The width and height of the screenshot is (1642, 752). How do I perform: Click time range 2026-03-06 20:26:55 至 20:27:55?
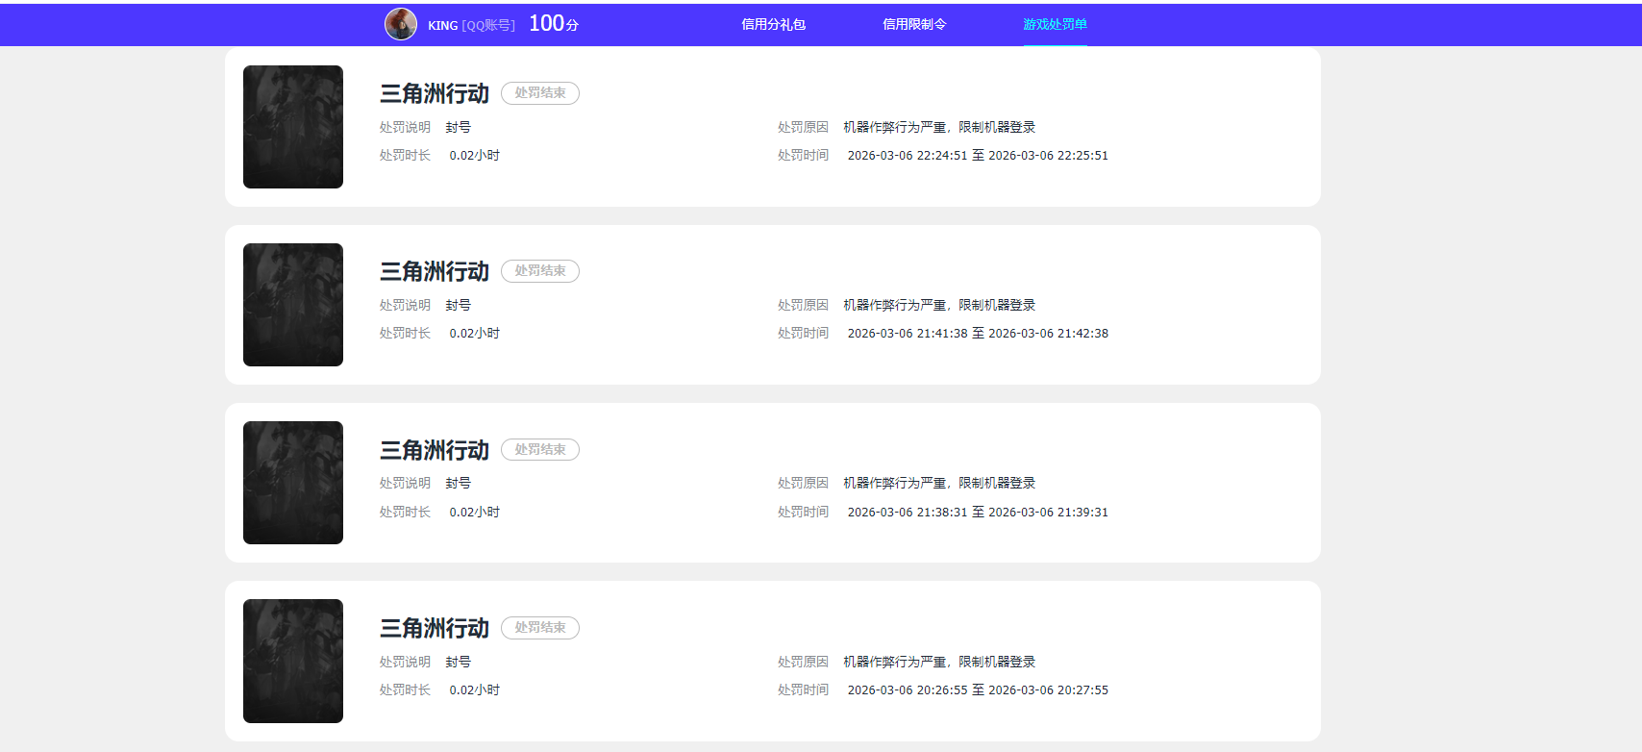click(978, 689)
